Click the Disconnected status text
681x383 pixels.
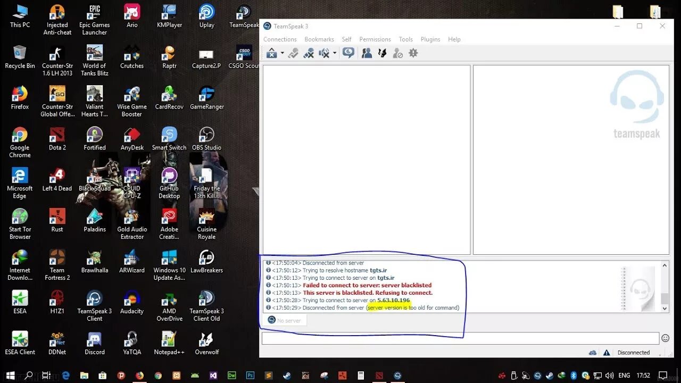634,353
